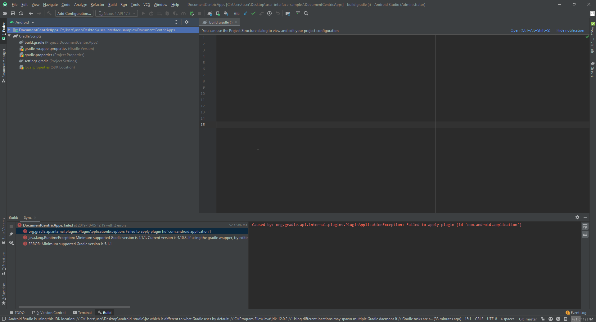
Task: Click Add Configuration button
Action: (74, 13)
